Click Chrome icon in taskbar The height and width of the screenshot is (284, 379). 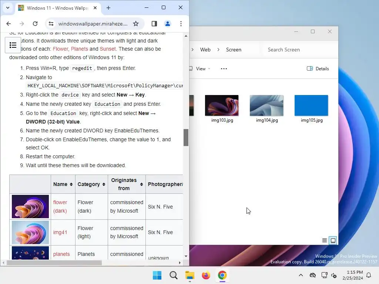222,275
